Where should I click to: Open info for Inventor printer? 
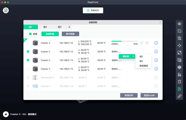pos(156,86)
